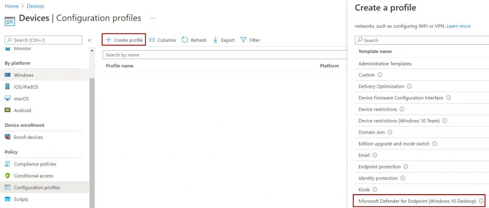
Task: Select the iOS/iPadOS device icon
Action: click(x=8, y=86)
